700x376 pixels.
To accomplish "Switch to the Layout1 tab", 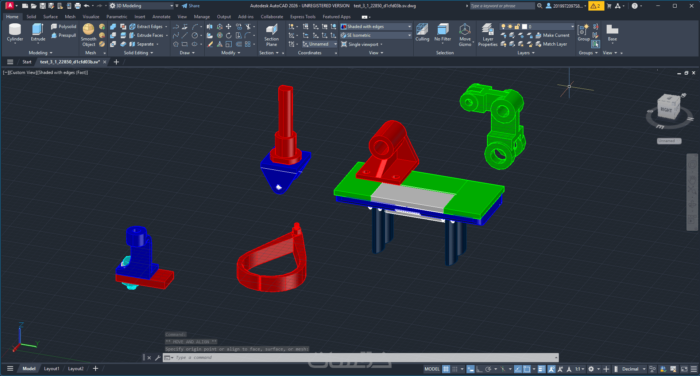I will (51, 369).
